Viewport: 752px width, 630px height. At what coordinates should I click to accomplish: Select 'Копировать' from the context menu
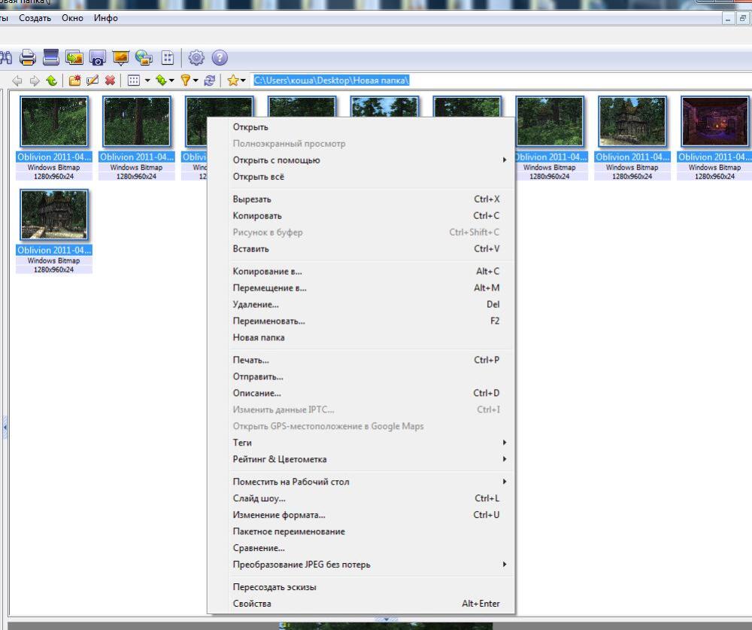coord(361,215)
